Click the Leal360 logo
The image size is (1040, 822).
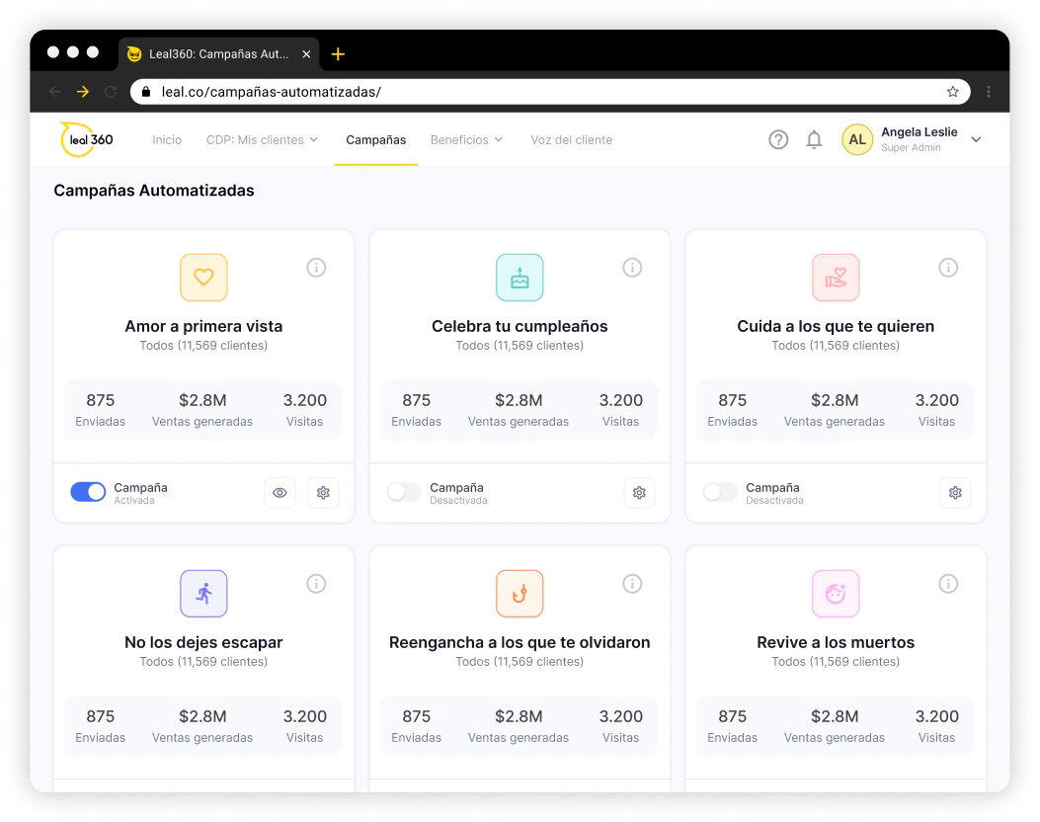click(85, 139)
